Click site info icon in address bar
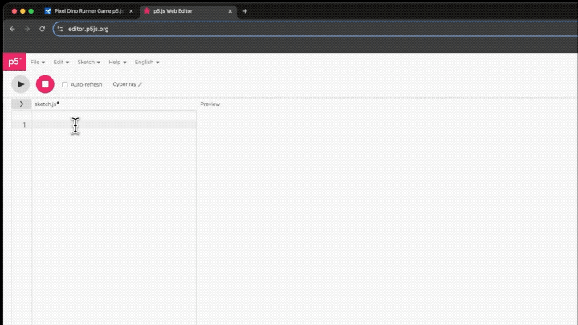Screen dimensions: 578x325 point(60,29)
